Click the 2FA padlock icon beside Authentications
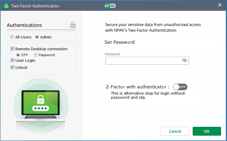227x141 pixels. tap(73, 25)
